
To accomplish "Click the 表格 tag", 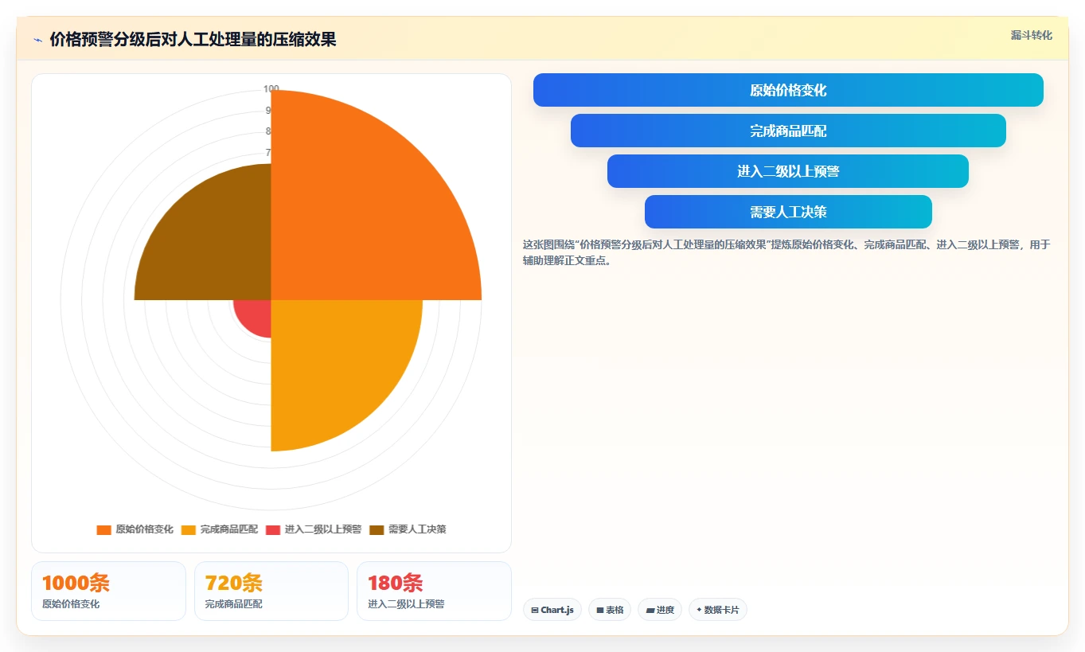I will tap(610, 610).
